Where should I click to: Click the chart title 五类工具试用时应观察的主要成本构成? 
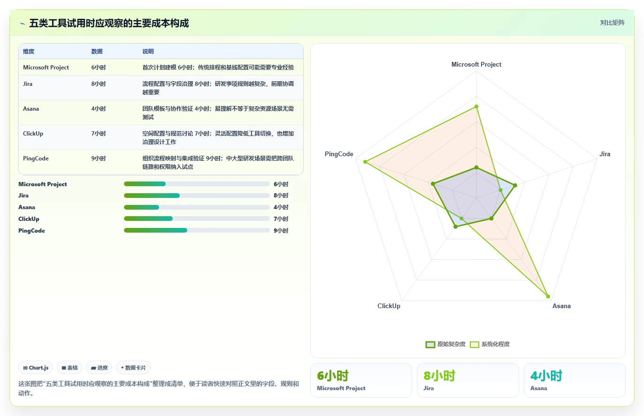click(109, 23)
